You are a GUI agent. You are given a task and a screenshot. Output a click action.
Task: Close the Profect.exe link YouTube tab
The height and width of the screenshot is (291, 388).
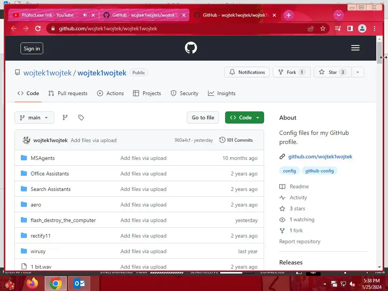coord(93,15)
